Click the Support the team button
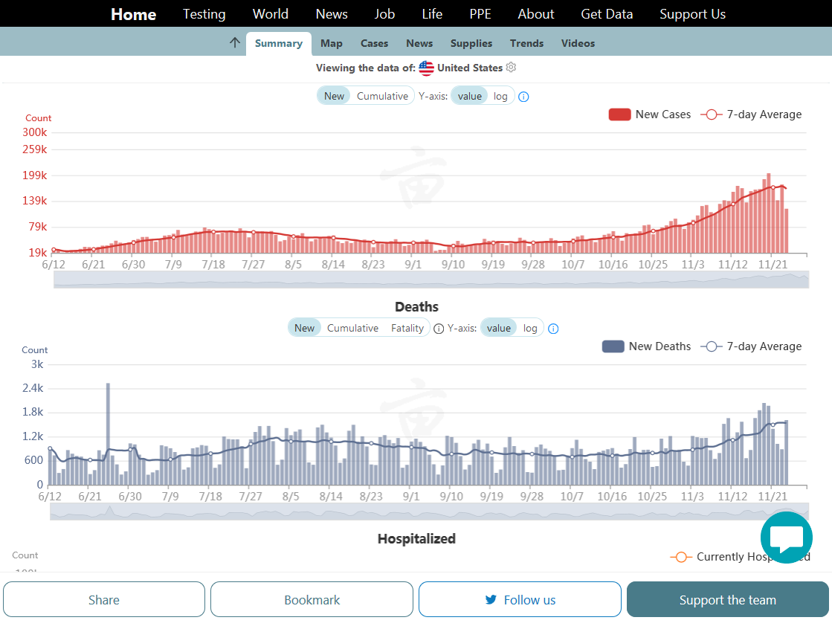 point(727,599)
